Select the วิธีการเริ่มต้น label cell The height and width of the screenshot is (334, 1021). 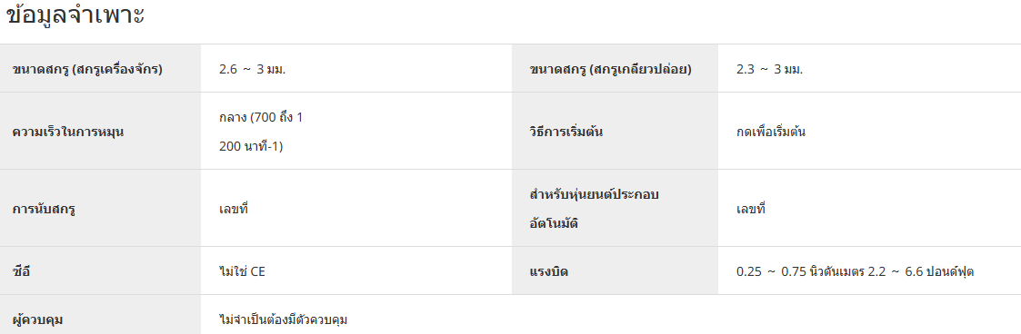coord(616,132)
